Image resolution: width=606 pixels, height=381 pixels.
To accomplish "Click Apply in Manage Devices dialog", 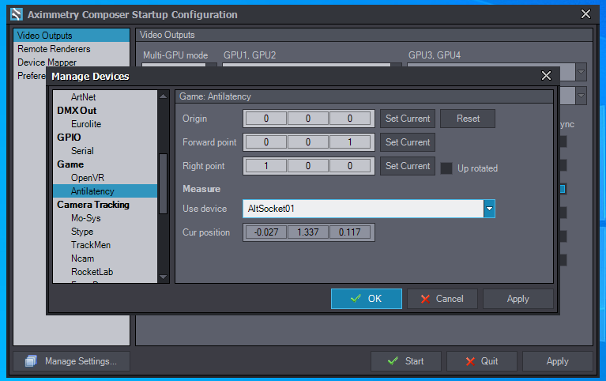I will point(518,299).
